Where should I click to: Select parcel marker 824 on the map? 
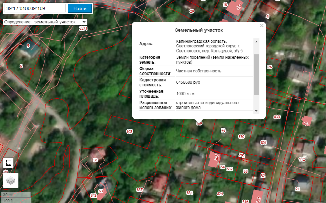220,194
